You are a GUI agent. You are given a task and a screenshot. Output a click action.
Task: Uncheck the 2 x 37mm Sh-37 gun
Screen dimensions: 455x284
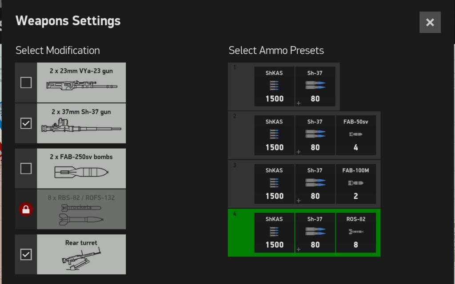(x=26, y=123)
